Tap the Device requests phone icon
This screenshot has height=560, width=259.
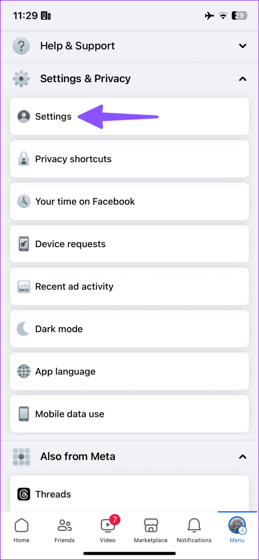pos(23,244)
